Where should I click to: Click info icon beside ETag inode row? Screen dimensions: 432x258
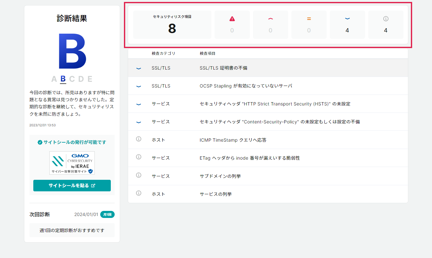[x=139, y=157]
